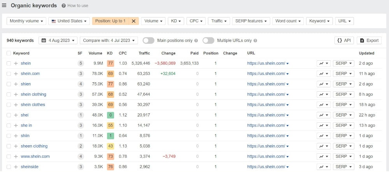The width and height of the screenshot is (389, 172).
Task: Check the box for shien row
Action: coord(9,84)
